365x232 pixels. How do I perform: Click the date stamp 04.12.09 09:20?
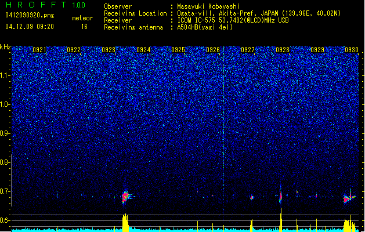pyautogui.click(x=30, y=27)
